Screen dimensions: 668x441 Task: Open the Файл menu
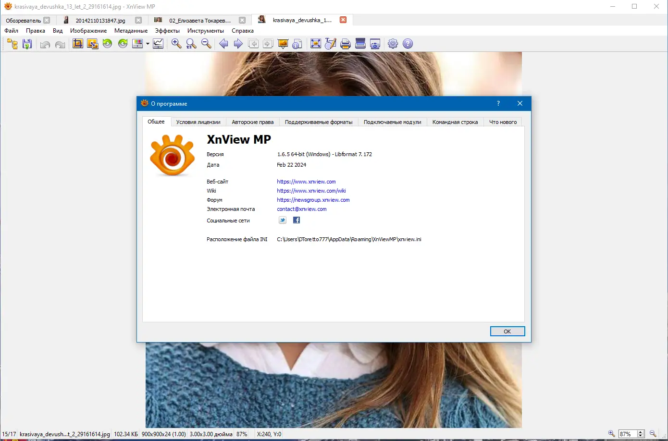pos(12,31)
